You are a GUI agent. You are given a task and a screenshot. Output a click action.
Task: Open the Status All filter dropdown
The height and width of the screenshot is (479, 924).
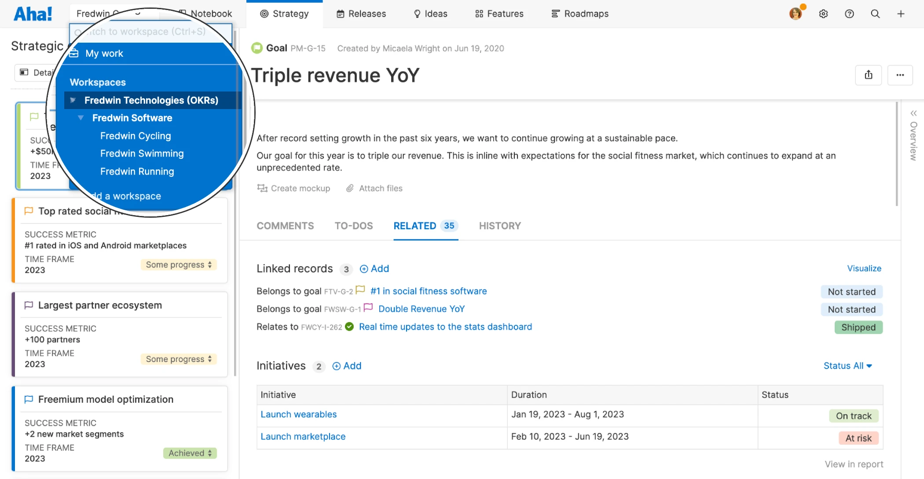point(847,366)
